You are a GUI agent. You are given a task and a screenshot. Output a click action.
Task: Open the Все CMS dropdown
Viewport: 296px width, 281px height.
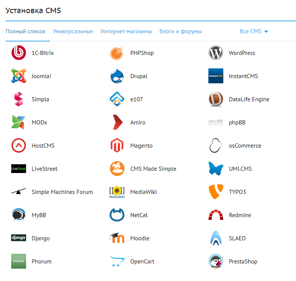[x=254, y=31]
